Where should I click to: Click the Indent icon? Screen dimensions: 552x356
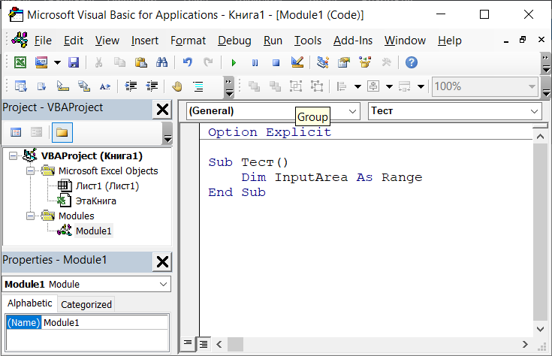[131, 86]
